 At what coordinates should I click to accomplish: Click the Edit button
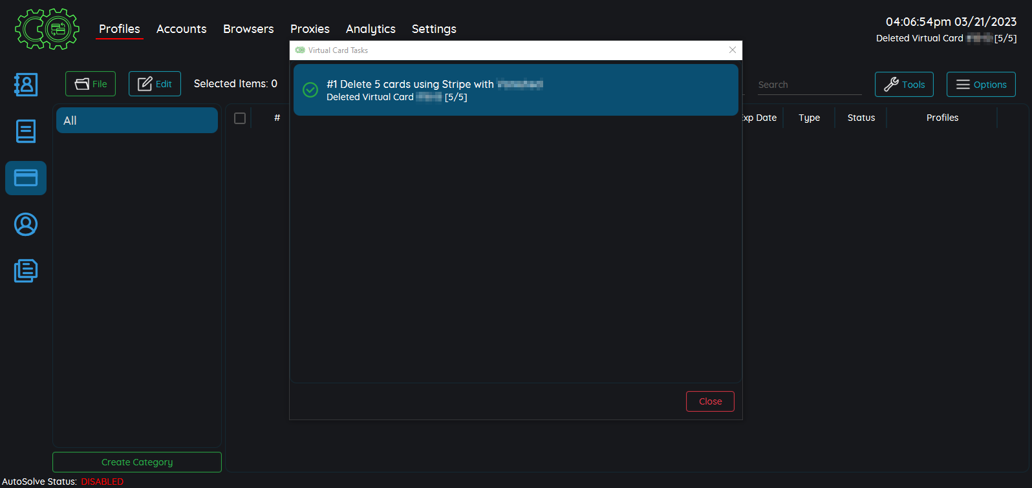[155, 84]
